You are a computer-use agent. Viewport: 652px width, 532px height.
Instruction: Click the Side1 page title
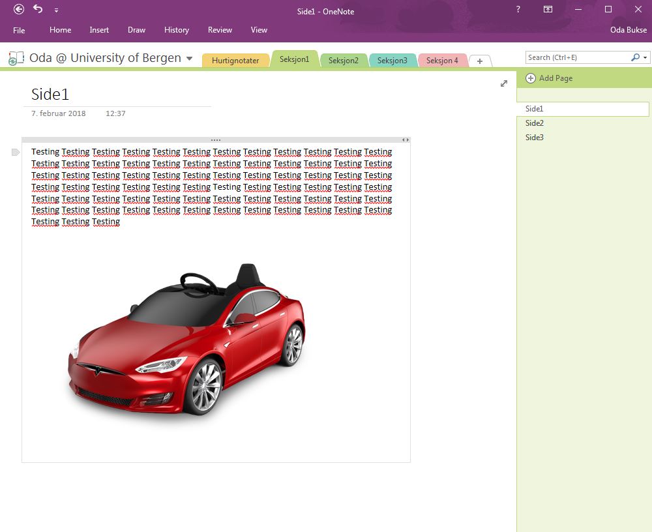50,95
